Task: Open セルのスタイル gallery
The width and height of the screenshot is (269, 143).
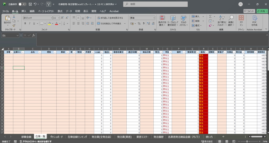Action: click(184, 21)
